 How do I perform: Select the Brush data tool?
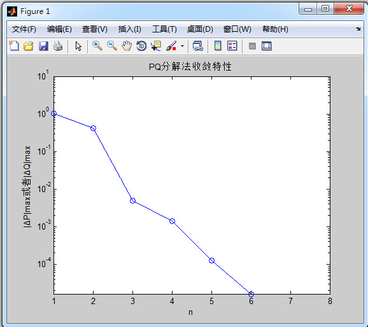click(x=171, y=46)
